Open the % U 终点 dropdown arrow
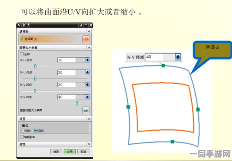Screen dimensions: 232x161 87,72
